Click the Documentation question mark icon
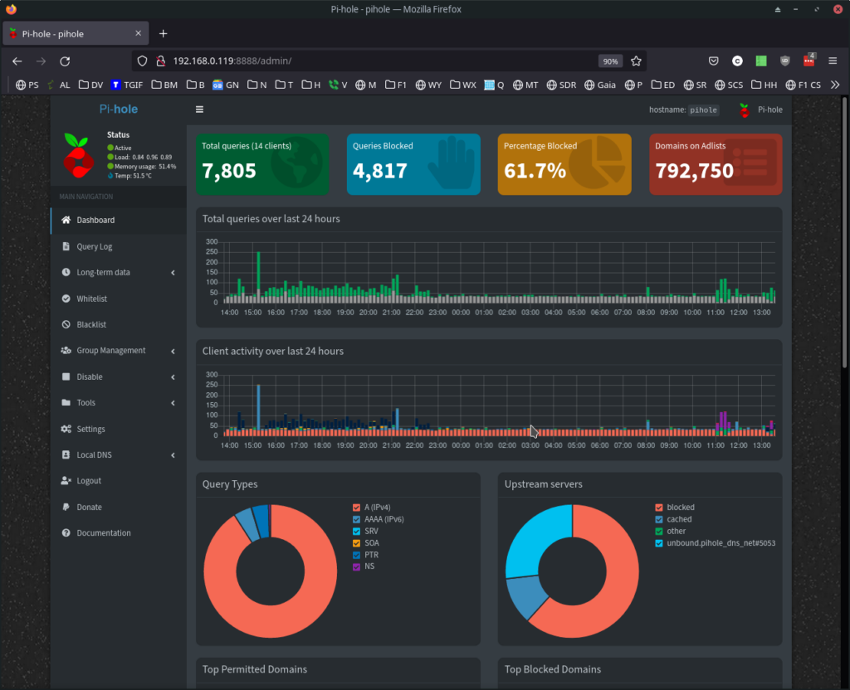 tap(66, 533)
